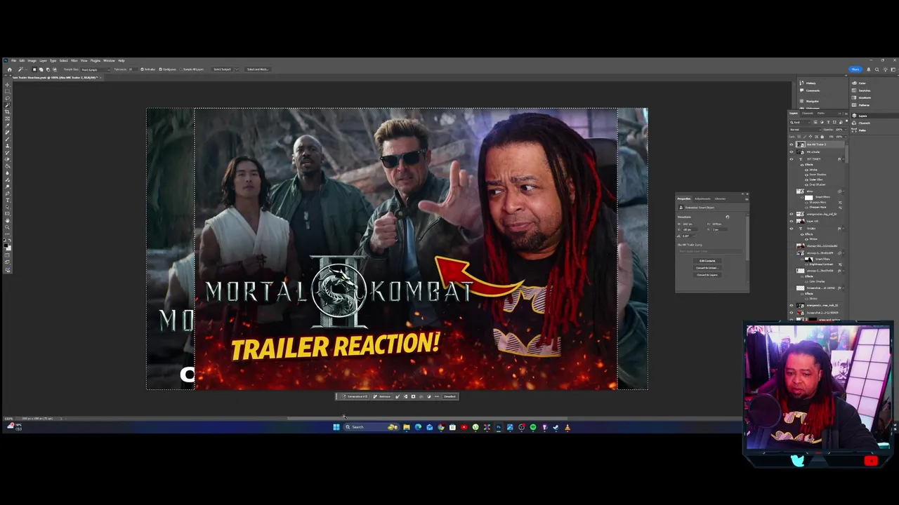The width and height of the screenshot is (899, 505).
Task: Enable Sample All Layers checkbox
Action: pyautogui.click(x=181, y=69)
